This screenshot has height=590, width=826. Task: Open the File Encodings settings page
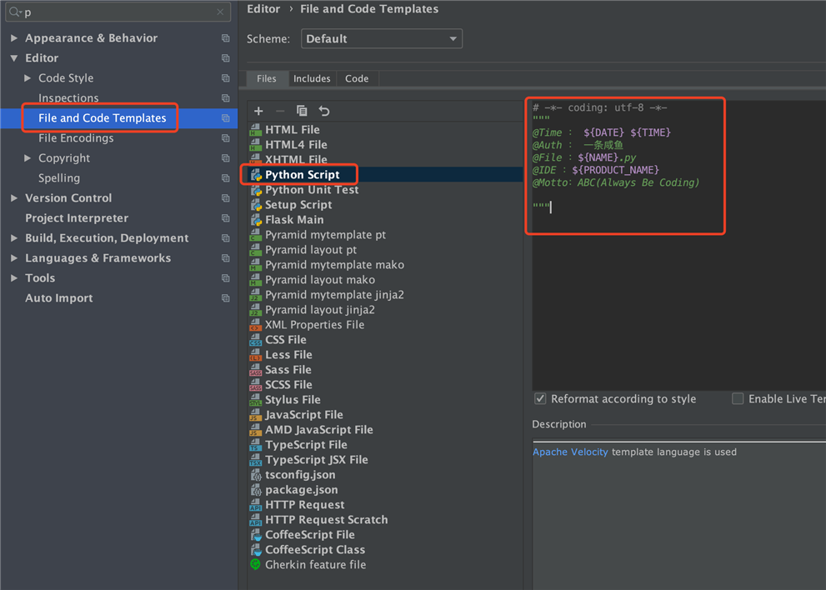pos(76,138)
